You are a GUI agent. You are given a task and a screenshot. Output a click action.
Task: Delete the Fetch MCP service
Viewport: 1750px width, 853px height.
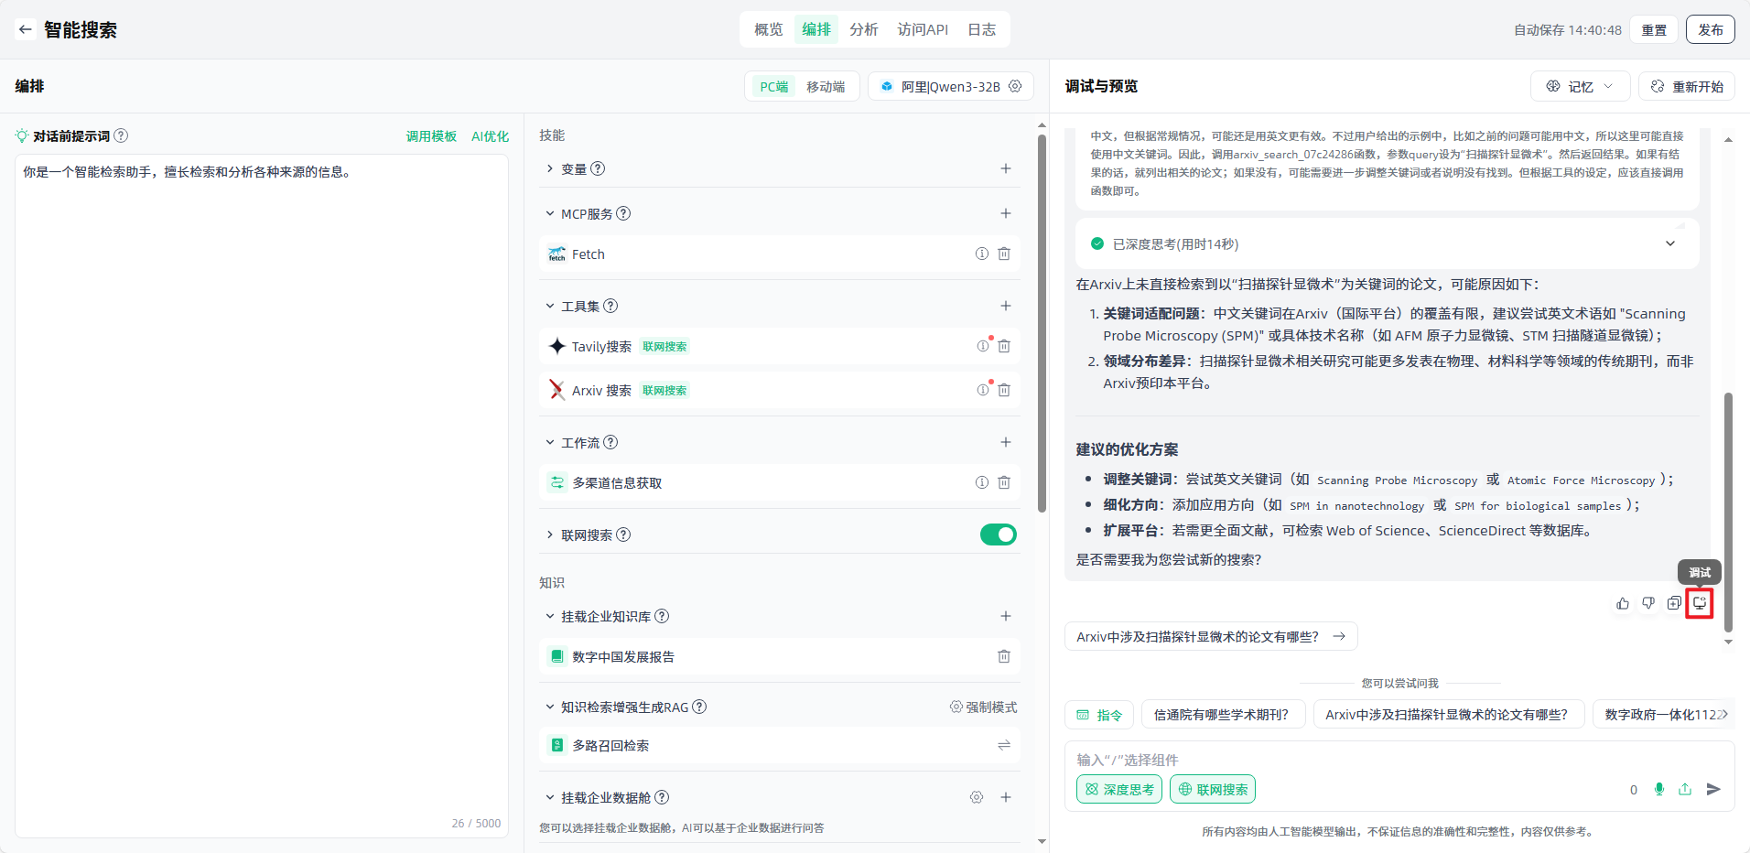[1004, 254]
